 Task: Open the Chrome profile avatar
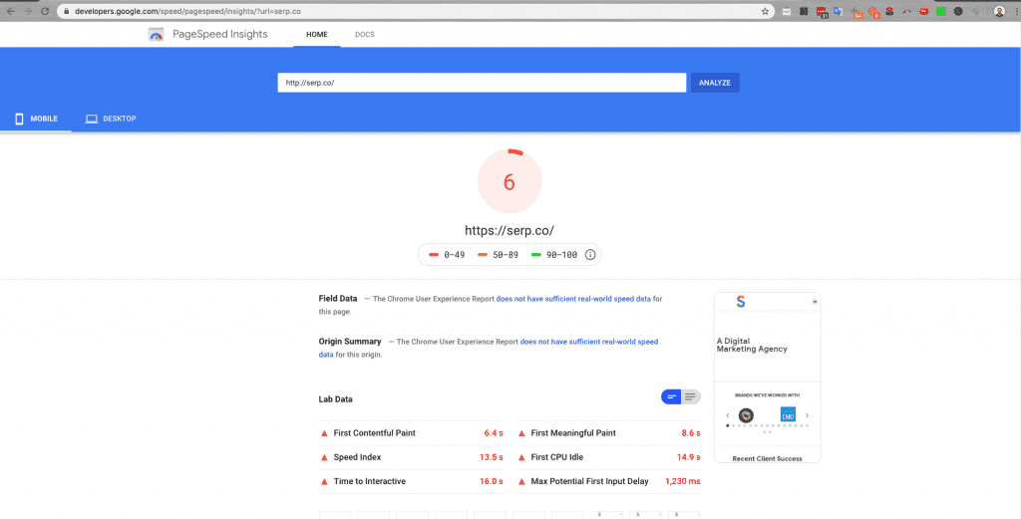pyautogui.click(x=999, y=11)
